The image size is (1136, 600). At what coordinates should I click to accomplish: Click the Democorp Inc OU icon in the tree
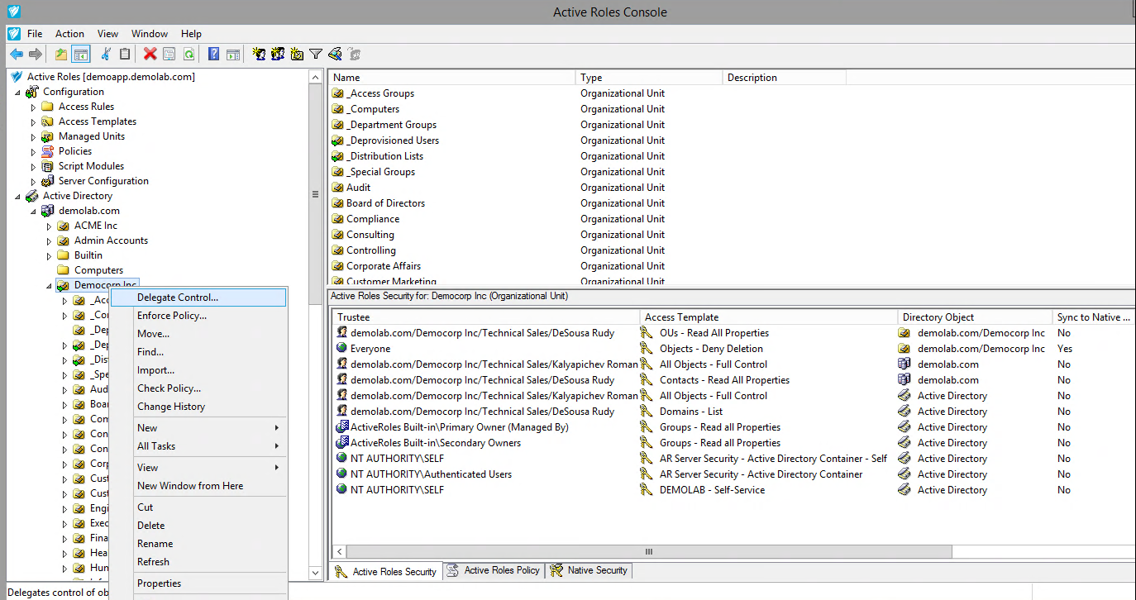pos(63,285)
